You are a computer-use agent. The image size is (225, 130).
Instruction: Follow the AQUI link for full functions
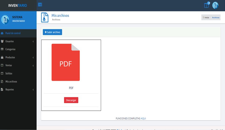143,118
